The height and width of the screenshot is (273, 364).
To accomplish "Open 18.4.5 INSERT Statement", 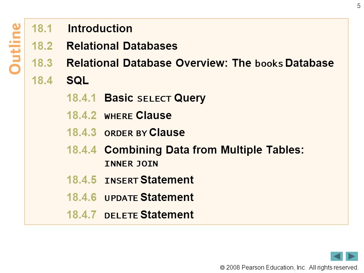I will click(x=130, y=180).
